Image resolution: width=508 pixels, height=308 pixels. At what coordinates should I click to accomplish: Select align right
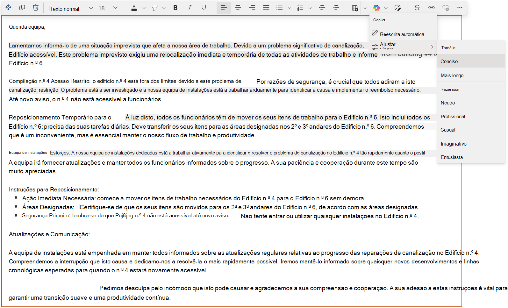click(252, 8)
